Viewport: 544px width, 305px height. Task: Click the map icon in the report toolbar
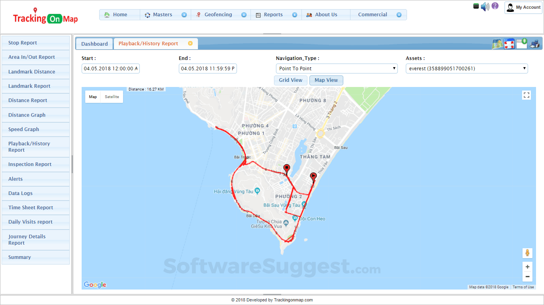click(x=496, y=44)
